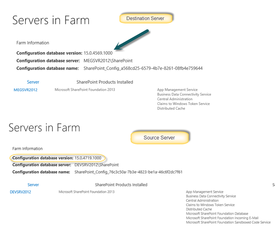Open the DEVSRV2012 server link
Screen dimensions: 275x233
20,192
